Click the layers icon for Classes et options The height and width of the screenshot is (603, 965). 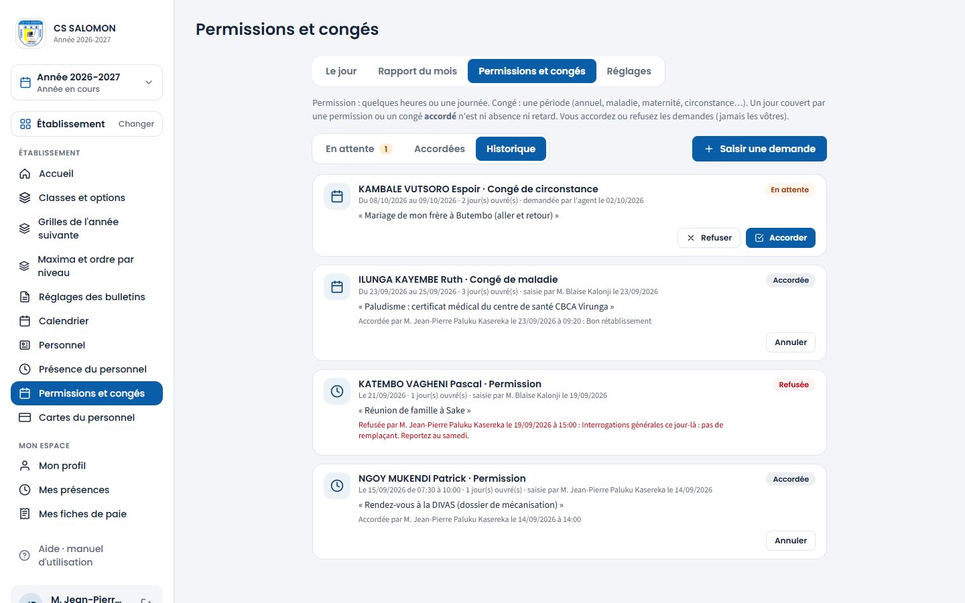click(25, 198)
